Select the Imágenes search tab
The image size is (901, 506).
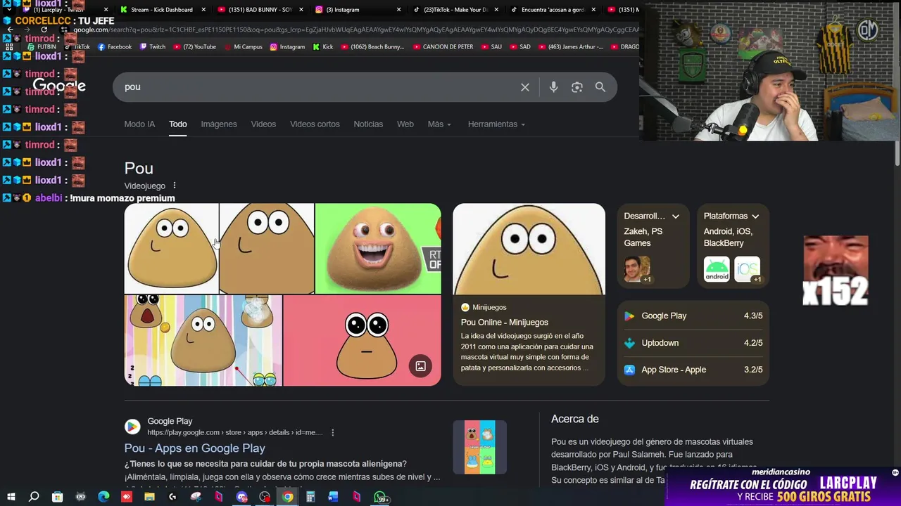219,124
